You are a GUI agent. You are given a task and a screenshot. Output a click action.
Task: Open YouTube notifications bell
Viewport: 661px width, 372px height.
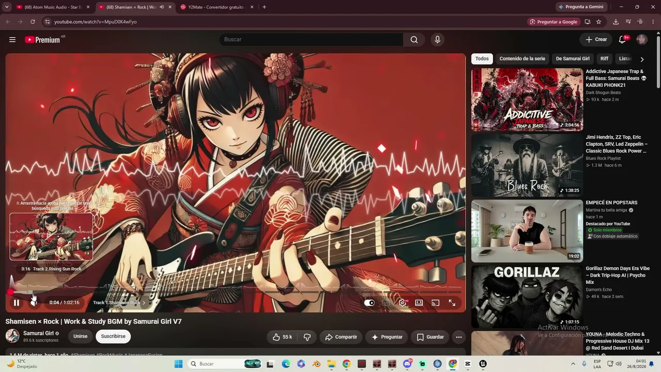(x=623, y=40)
